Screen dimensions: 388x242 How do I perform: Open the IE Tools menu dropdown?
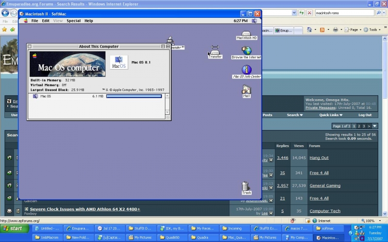pyautogui.click(x=372, y=30)
